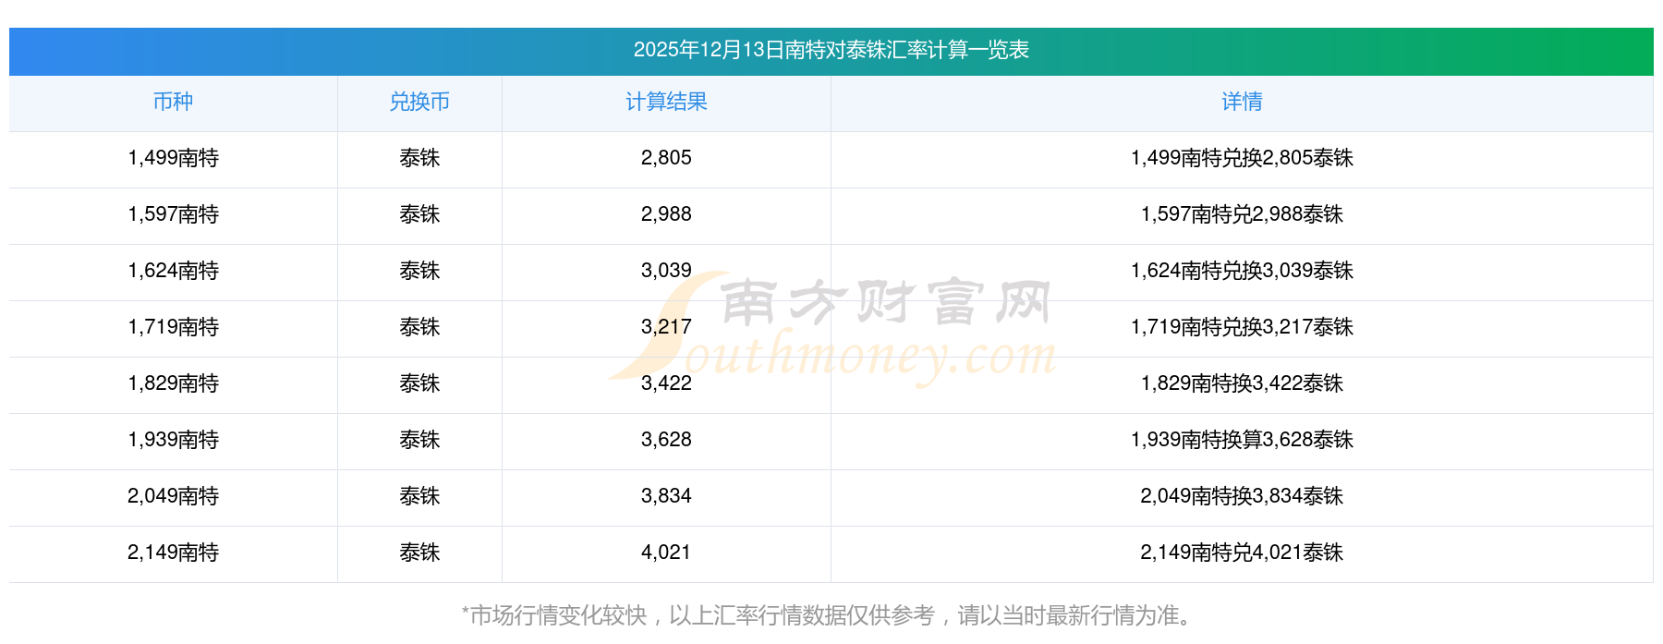Image resolution: width=1663 pixels, height=644 pixels.
Task: Click the result value 3,422
Action: (x=666, y=383)
